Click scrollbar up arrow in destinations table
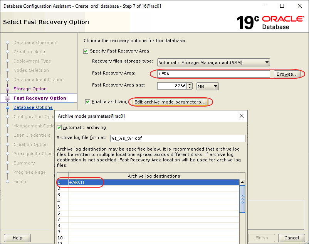Viewport: 309px width, 244px height. tap(242, 183)
